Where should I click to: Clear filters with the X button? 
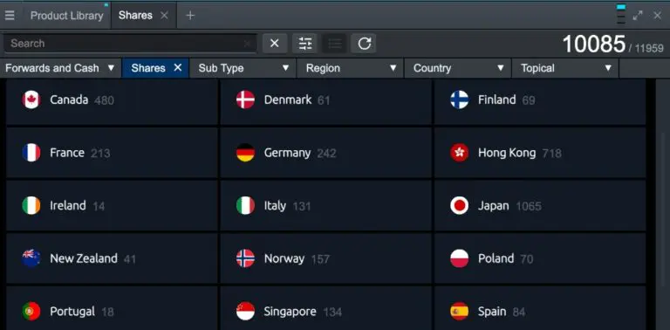pyautogui.click(x=275, y=43)
